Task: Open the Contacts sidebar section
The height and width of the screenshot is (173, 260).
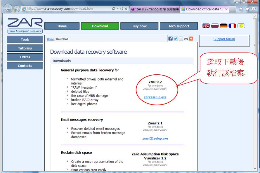Action: [25, 66]
